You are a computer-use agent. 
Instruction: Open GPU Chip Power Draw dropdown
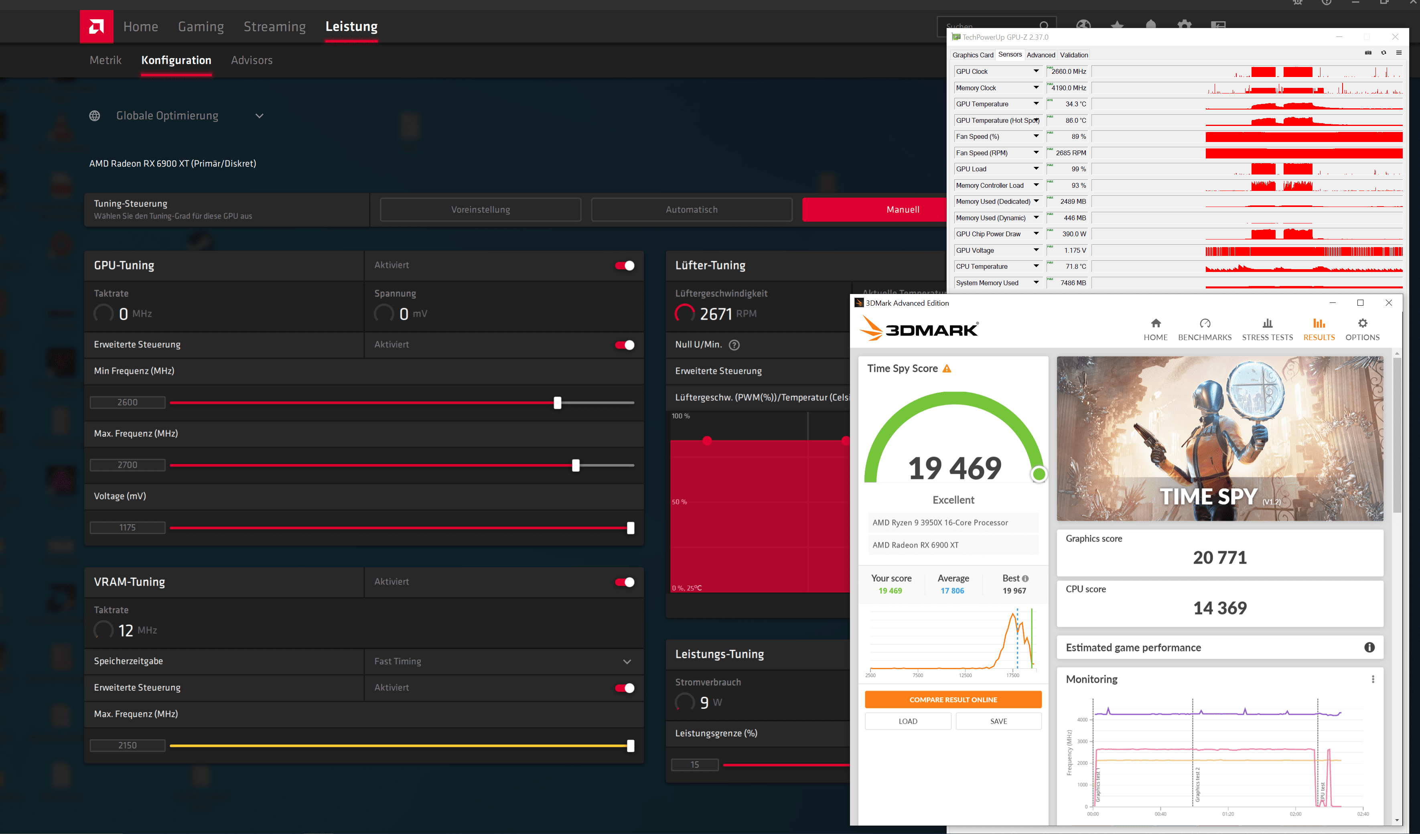[1036, 234]
